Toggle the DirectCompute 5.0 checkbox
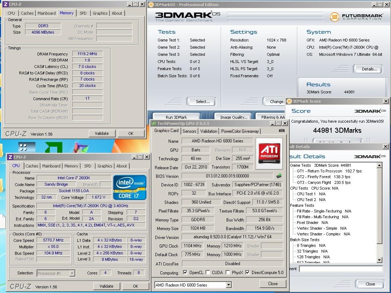 point(247,272)
